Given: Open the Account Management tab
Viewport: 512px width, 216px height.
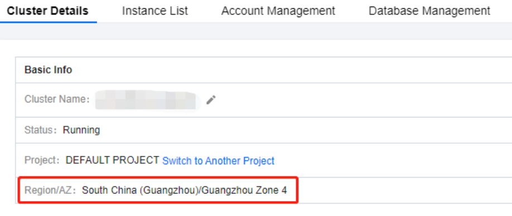Looking at the screenshot, I should (x=278, y=11).
